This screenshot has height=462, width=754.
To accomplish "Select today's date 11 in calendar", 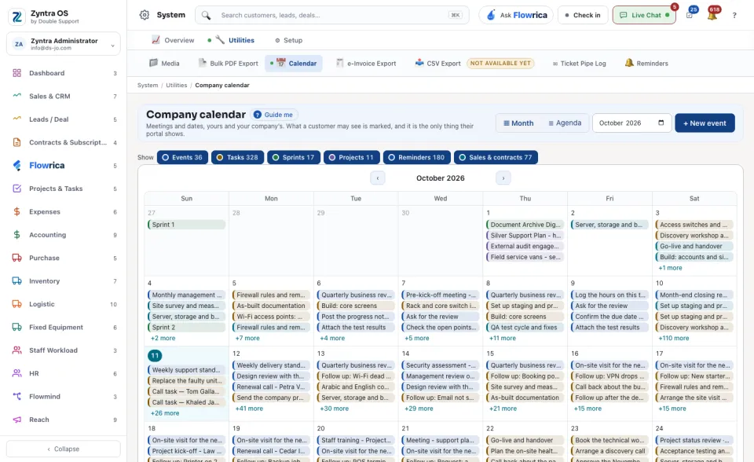I will pos(155,356).
